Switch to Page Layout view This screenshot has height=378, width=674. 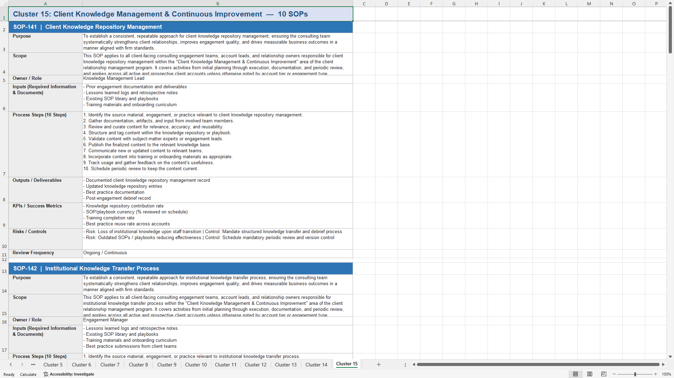pyautogui.click(x=590, y=374)
